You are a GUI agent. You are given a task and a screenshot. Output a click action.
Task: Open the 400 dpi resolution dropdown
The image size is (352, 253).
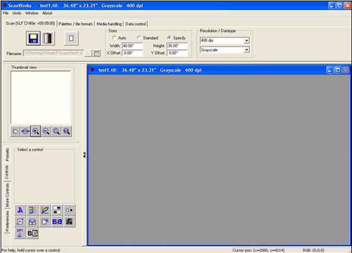click(x=246, y=41)
